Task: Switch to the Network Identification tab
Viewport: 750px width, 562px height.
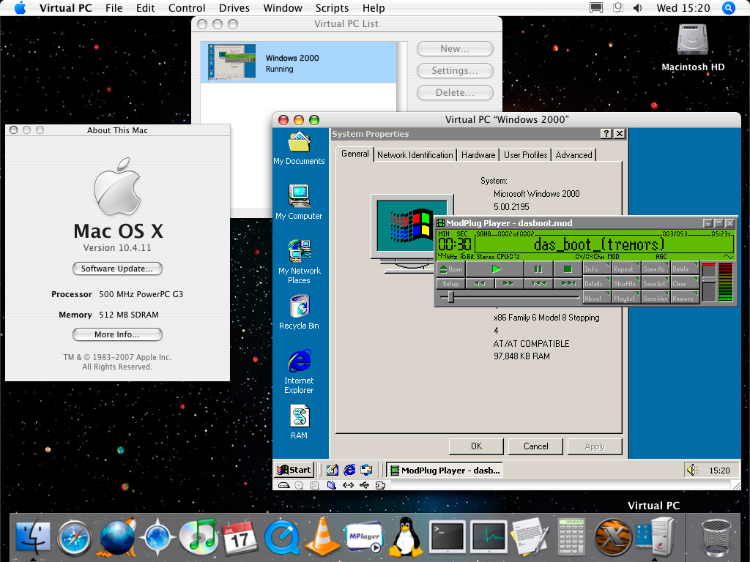Action: (x=415, y=155)
